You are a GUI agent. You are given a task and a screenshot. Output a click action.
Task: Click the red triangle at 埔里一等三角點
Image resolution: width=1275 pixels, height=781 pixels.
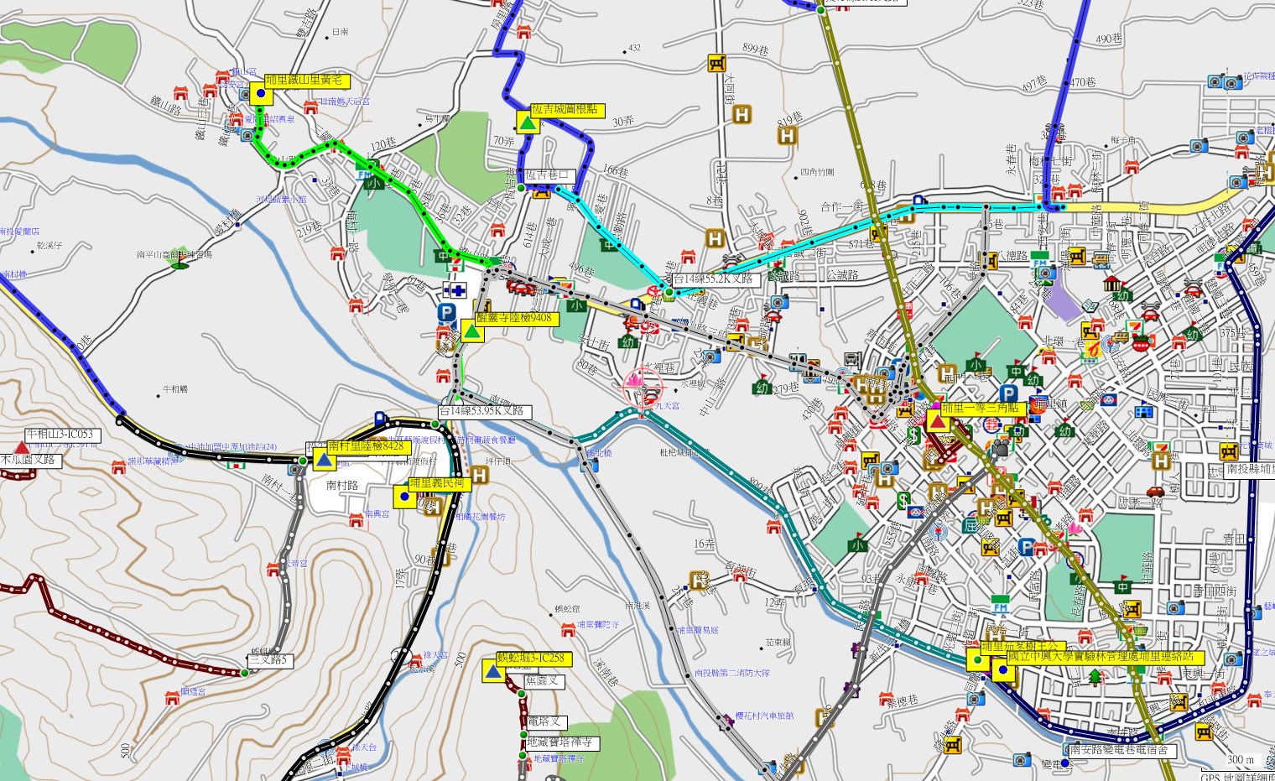[x=934, y=422]
